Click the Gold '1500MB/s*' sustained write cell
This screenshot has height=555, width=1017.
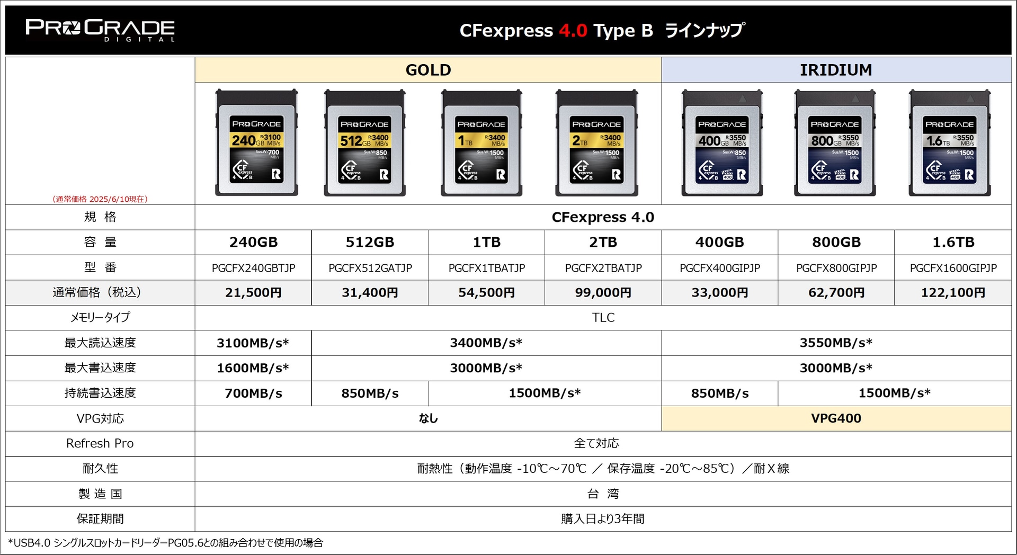point(545,393)
